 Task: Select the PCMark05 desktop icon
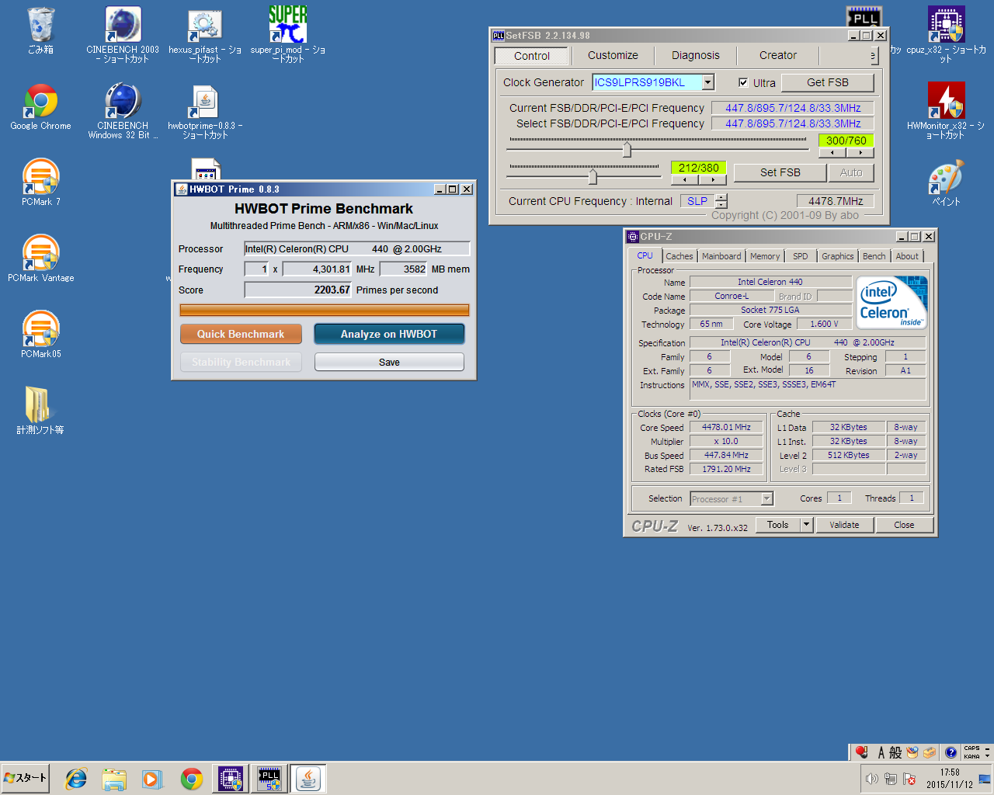pos(40,335)
